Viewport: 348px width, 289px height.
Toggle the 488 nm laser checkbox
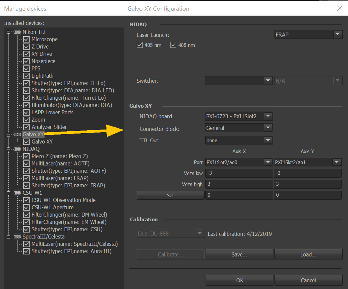173,45
